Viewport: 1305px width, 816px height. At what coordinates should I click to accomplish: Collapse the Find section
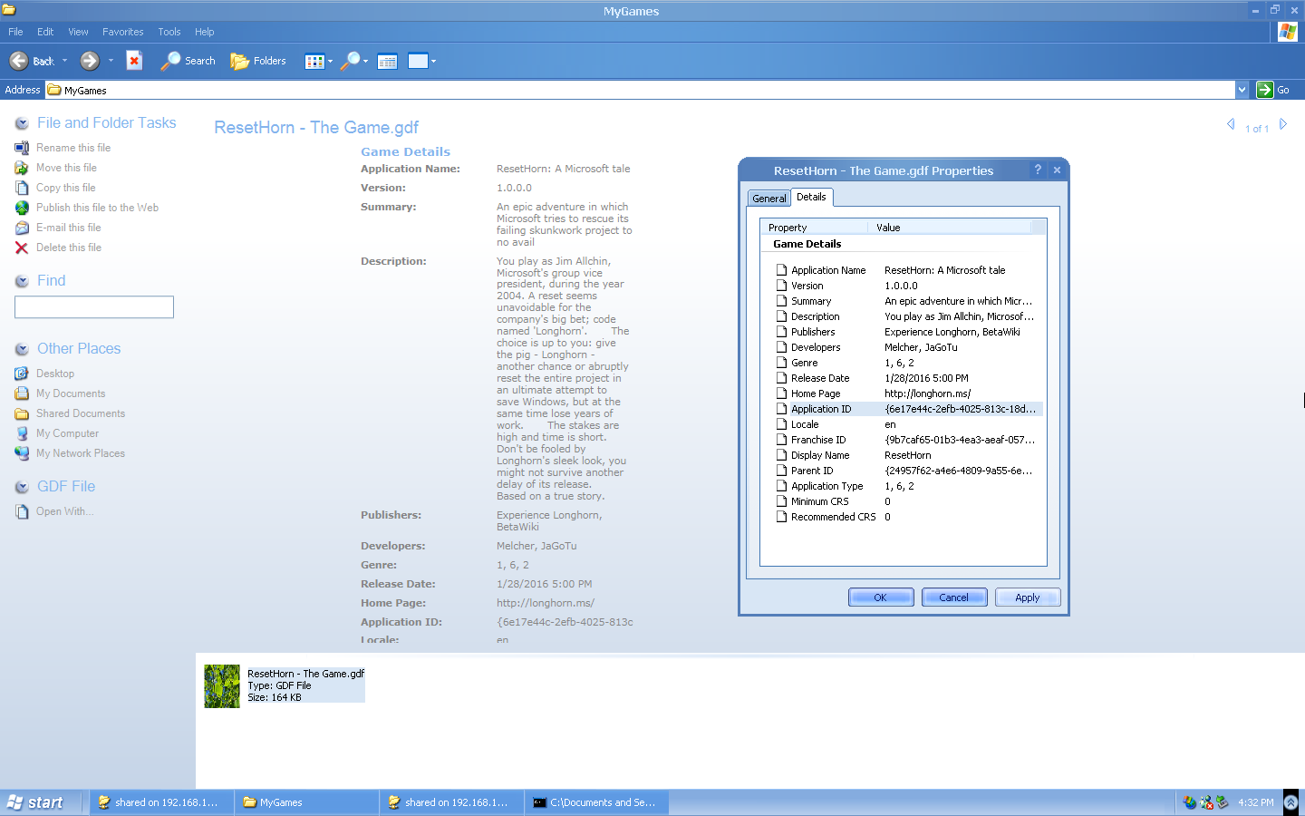[x=22, y=281]
